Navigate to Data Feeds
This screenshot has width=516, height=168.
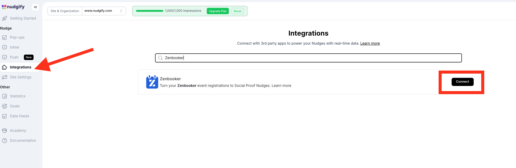point(20,116)
